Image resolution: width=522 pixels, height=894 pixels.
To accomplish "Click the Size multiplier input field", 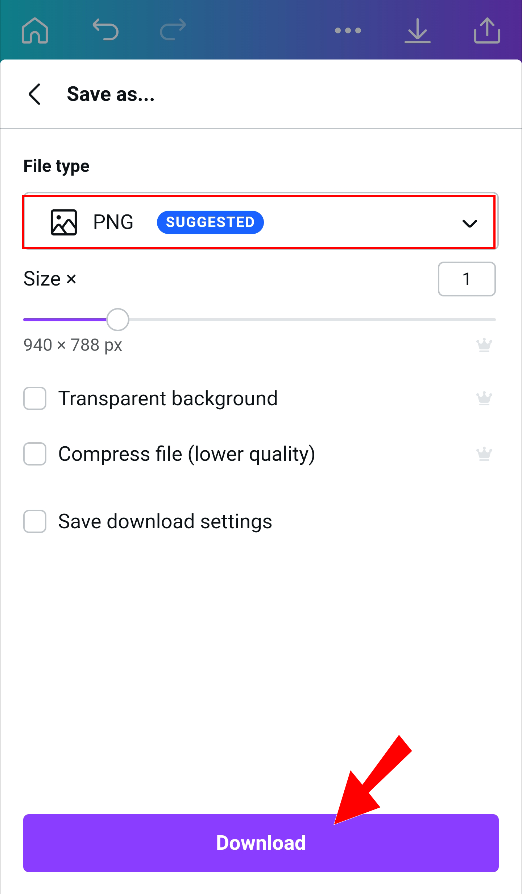I will pyautogui.click(x=467, y=279).
